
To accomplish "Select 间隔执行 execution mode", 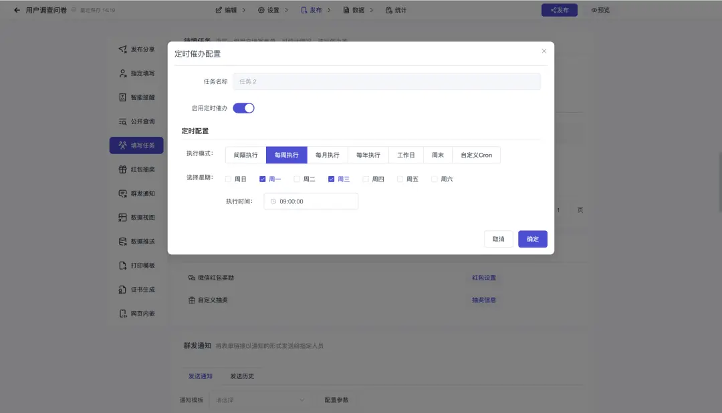I will pos(245,155).
